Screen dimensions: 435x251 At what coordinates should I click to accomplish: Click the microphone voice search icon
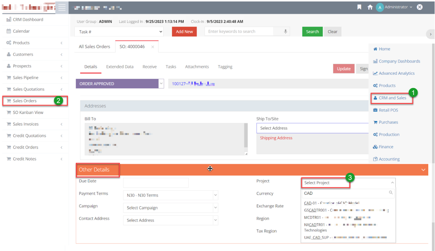point(286,32)
